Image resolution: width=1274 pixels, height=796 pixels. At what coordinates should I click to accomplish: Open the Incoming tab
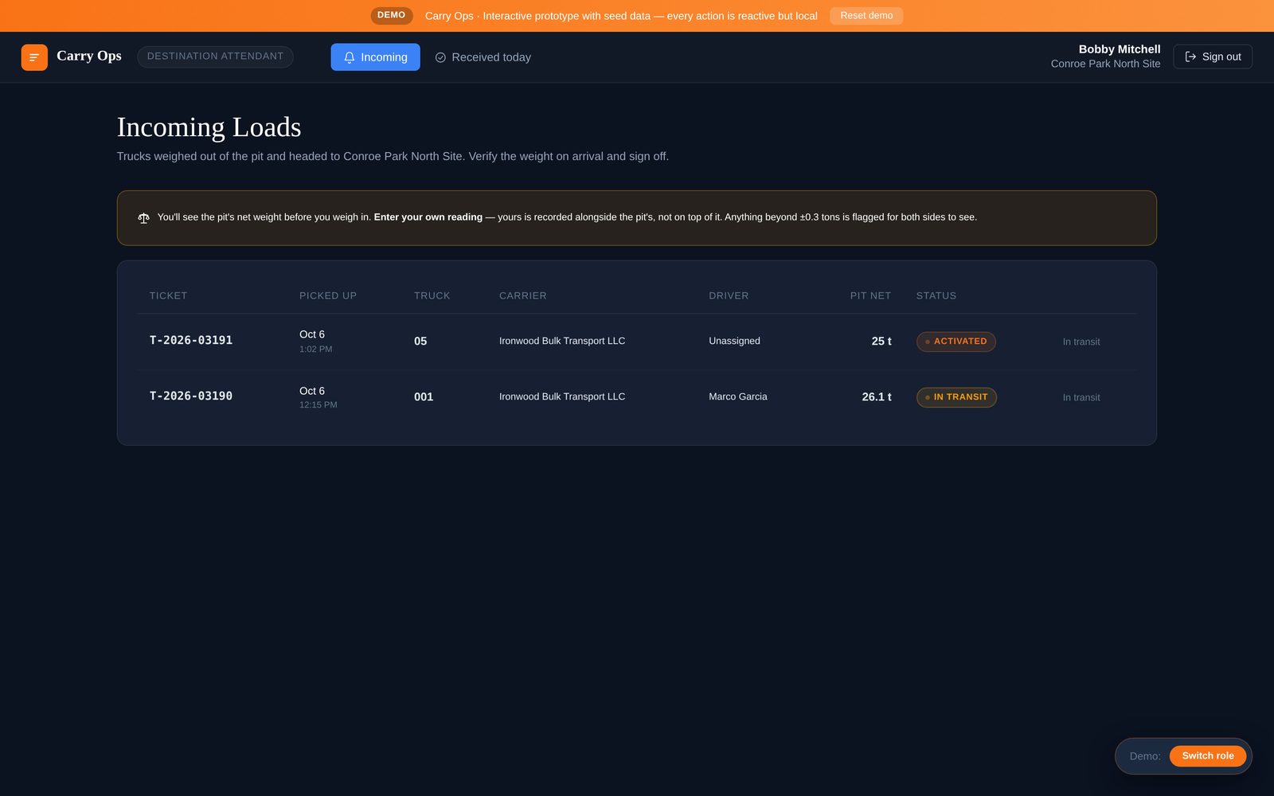(x=375, y=57)
